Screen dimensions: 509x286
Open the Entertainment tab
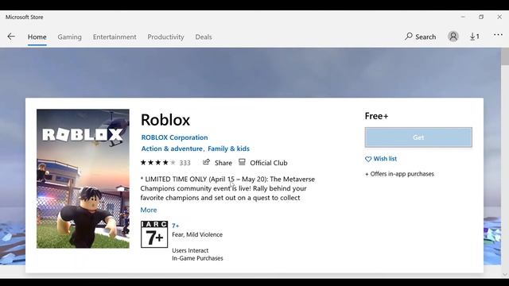pyautogui.click(x=115, y=37)
